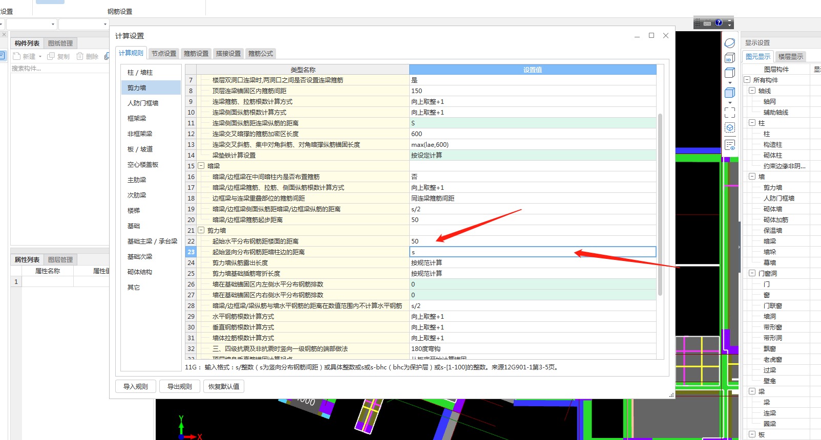Click the 搜索构件 search field

click(x=59, y=69)
